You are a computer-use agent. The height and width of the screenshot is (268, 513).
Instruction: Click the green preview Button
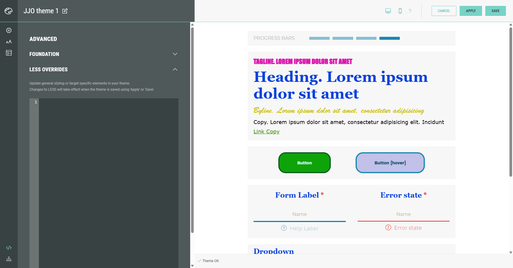304,163
